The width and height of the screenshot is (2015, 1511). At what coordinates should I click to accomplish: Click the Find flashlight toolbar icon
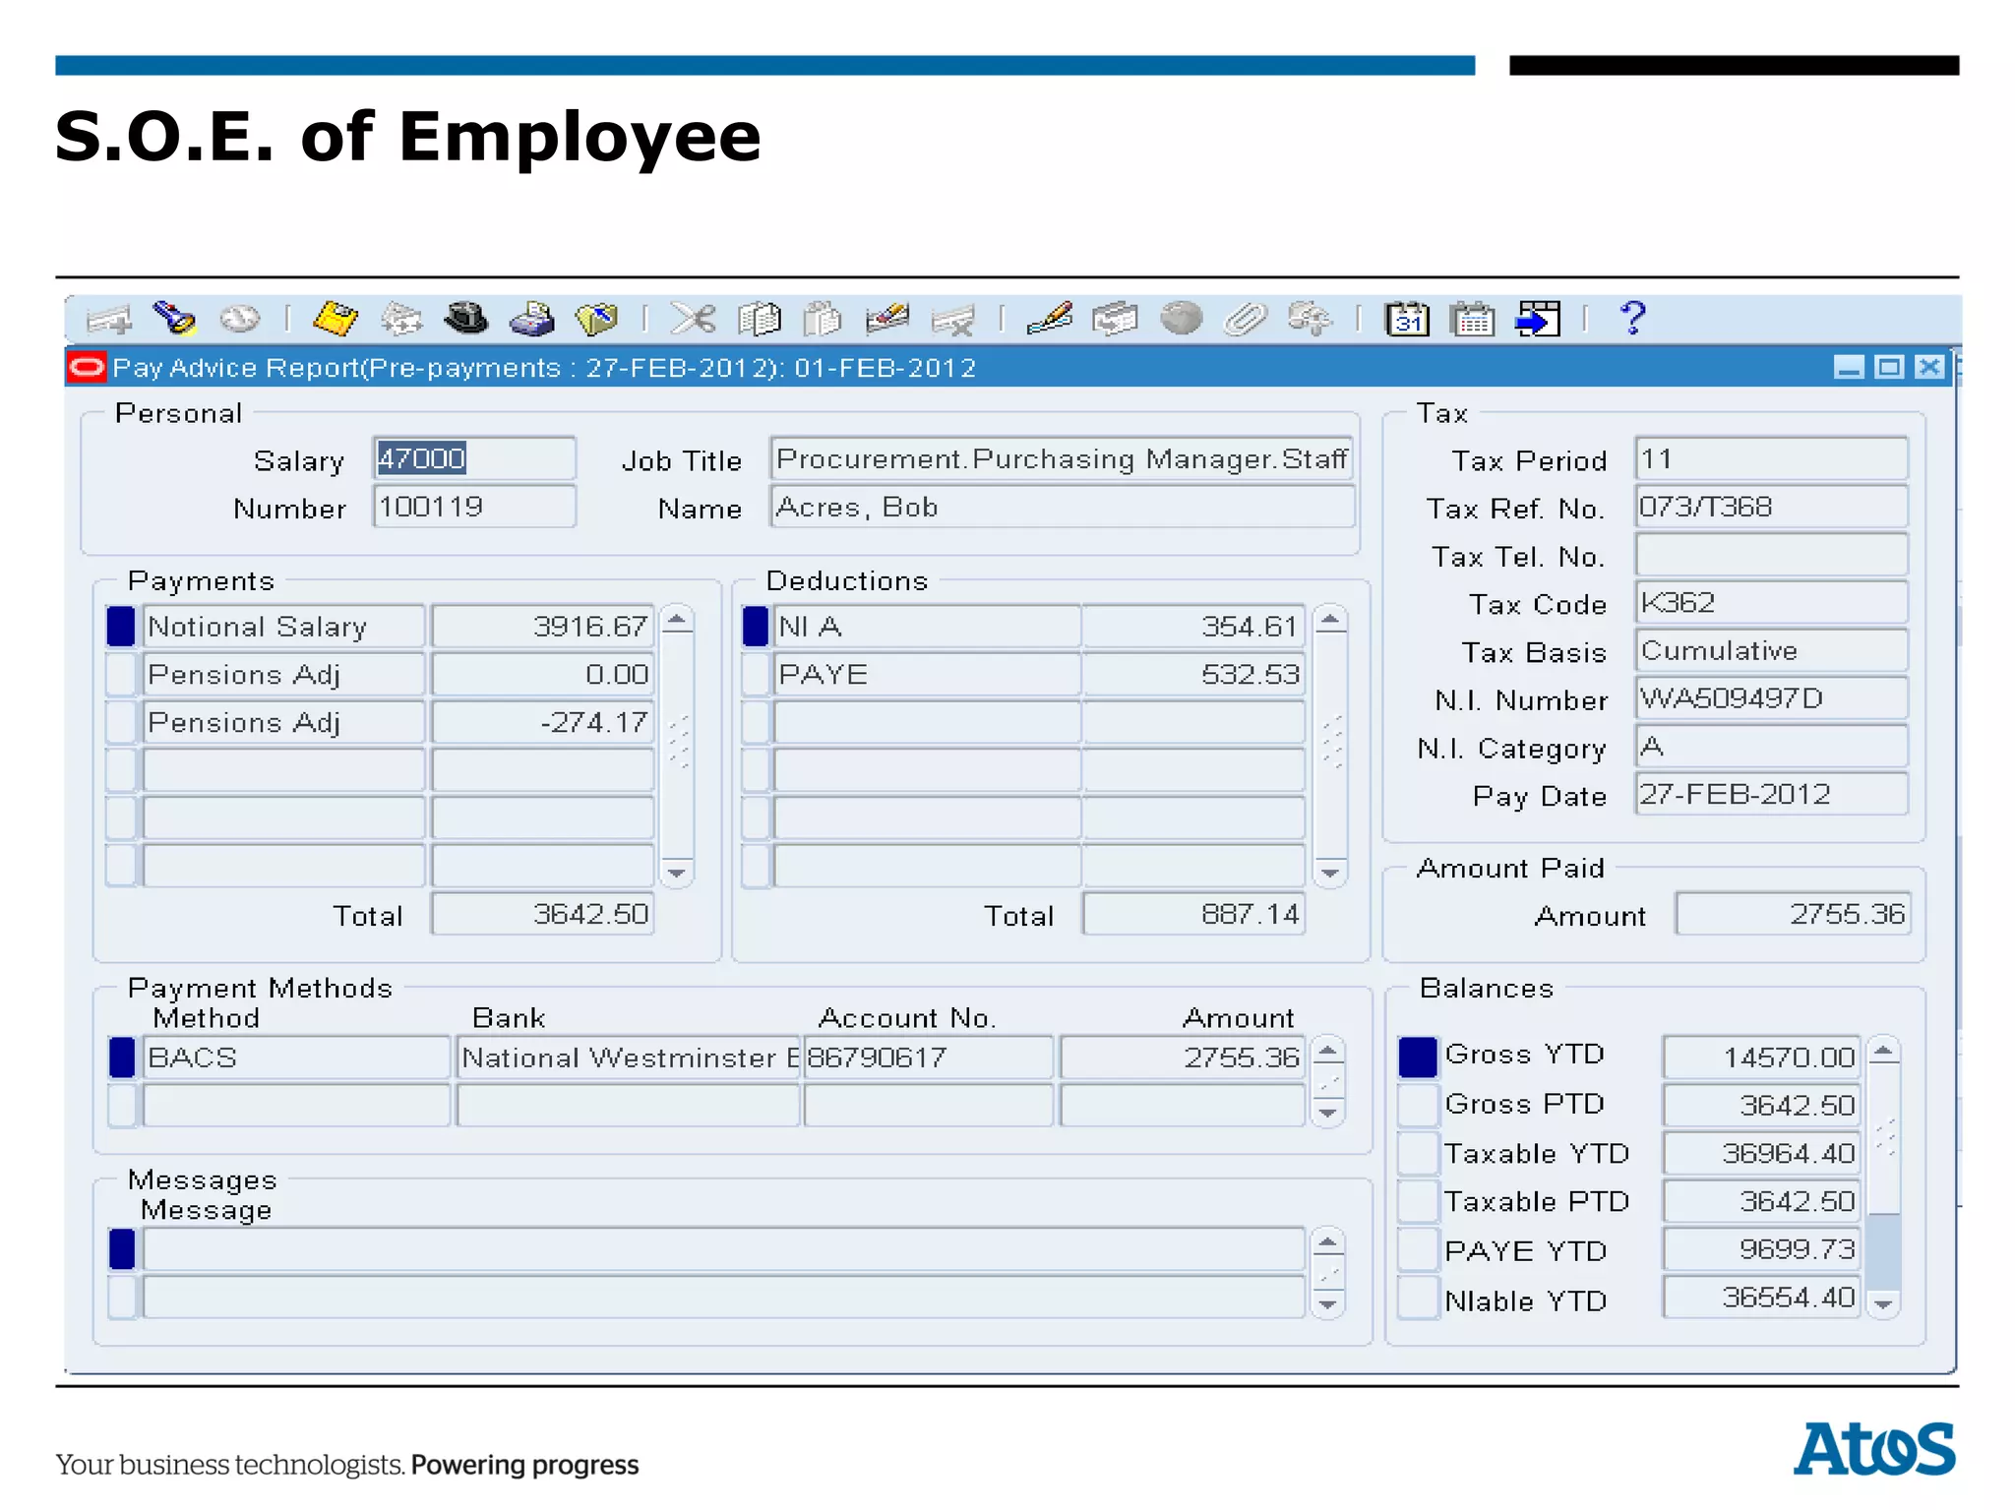coord(175,319)
